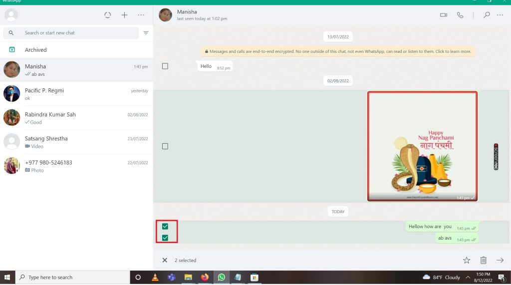Image resolution: width=511 pixels, height=285 pixels.
Task: Open the Satsang Shrestha chat
Action: (76, 142)
